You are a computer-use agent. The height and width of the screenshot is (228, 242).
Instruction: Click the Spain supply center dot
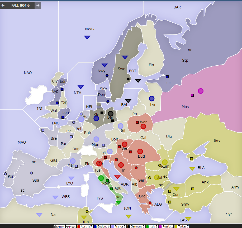[31, 173]
